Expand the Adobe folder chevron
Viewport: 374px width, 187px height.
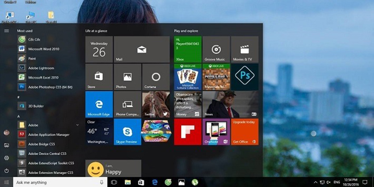coord(77,125)
